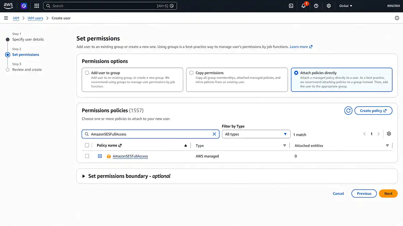Click the Ask AI icon in search bar
The image size is (403, 226).
(x=172, y=6)
